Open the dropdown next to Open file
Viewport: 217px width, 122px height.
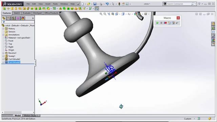click(x=92, y=4)
